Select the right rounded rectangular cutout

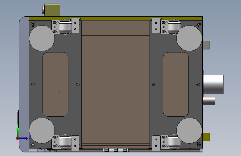coord(176,84)
